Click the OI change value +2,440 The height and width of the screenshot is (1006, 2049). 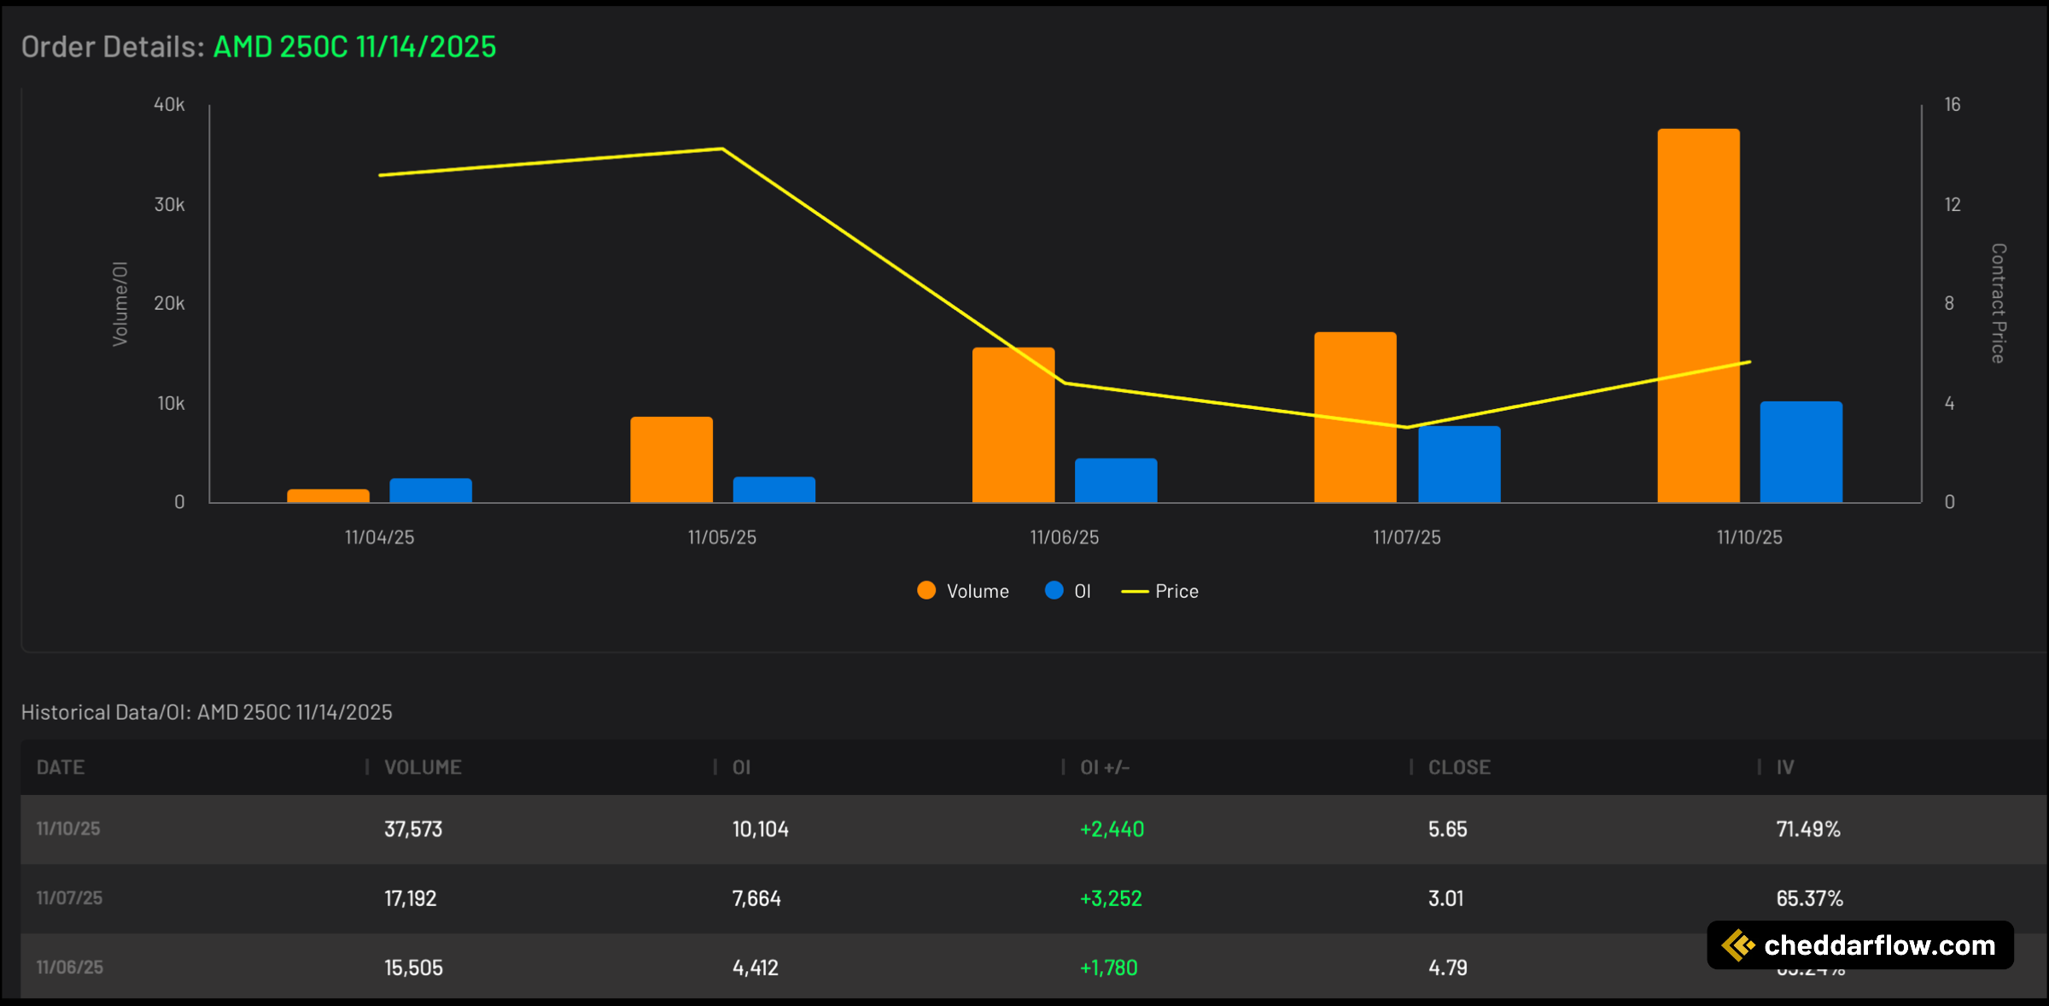pyautogui.click(x=1112, y=828)
